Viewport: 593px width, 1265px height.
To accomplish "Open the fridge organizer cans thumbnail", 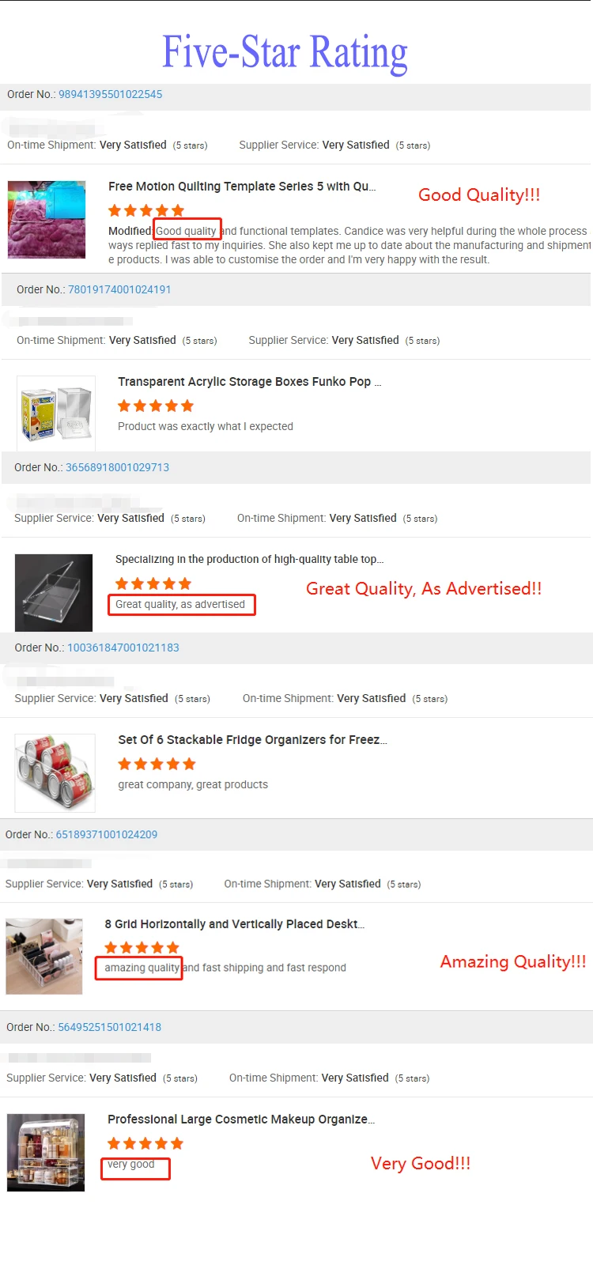I will pyautogui.click(x=55, y=772).
